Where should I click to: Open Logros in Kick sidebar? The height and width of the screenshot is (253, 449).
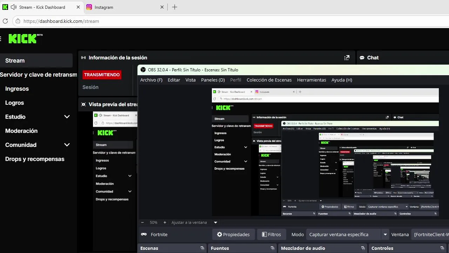(14, 103)
